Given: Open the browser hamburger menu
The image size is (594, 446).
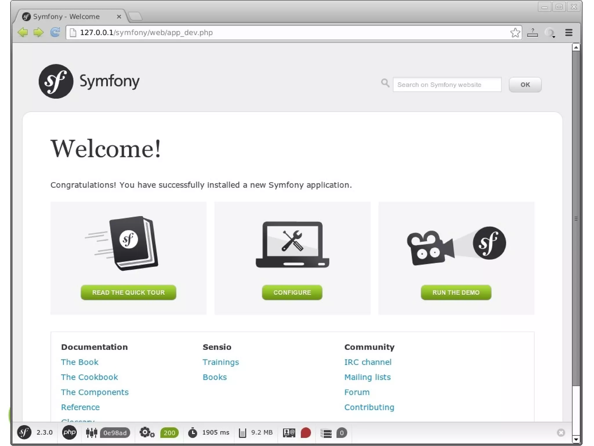Looking at the screenshot, I should click(x=569, y=32).
